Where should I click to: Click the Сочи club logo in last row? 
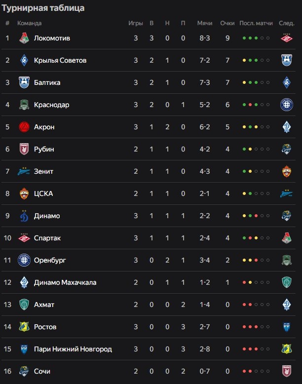24,371
